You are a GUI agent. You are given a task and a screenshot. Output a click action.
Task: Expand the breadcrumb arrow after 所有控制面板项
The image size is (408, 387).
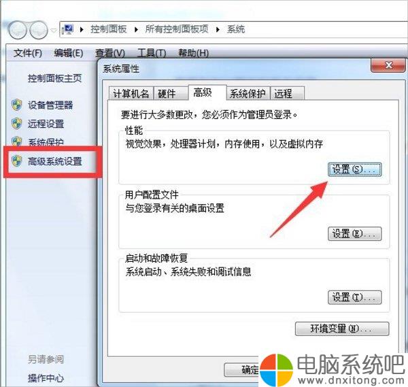point(218,30)
